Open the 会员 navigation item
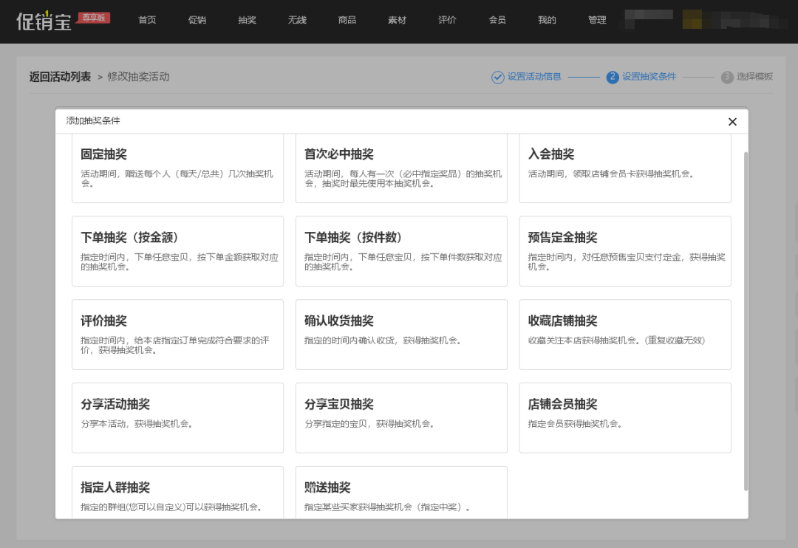Image resolution: width=798 pixels, height=548 pixels. pyautogui.click(x=497, y=20)
